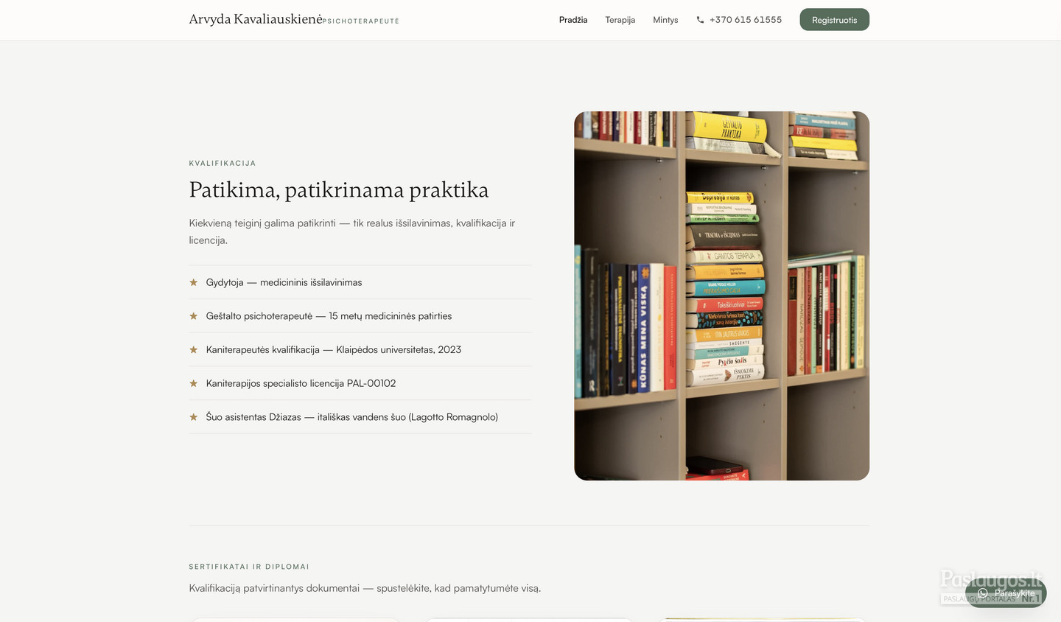This screenshot has height=622, width=1061.
Task: Click the heading Patikima, patikrinama praktika
Action: tap(339, 190)
